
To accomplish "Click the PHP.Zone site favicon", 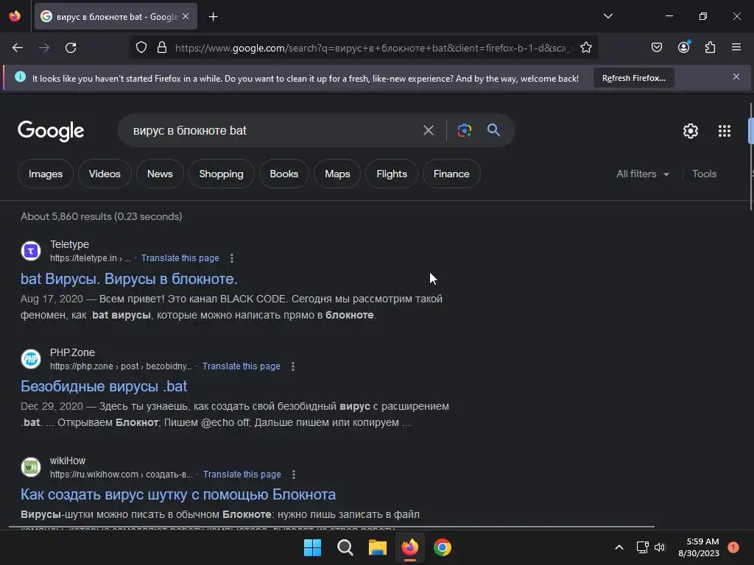I will 31,359.
